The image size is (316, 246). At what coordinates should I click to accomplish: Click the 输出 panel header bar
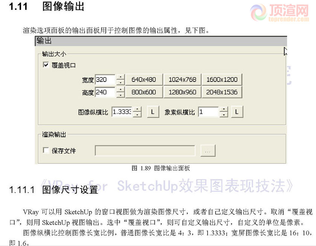(161, 41)
